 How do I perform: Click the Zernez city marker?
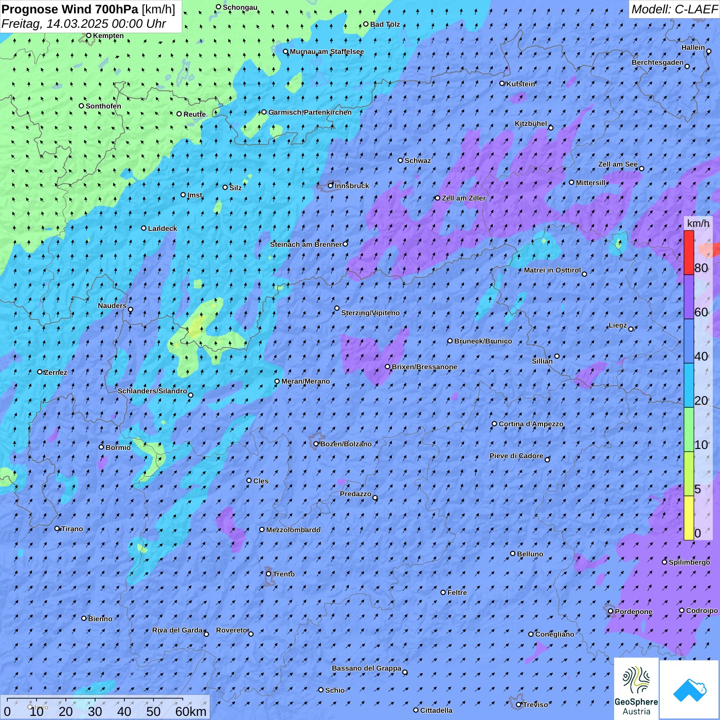[x=40, y=372]
